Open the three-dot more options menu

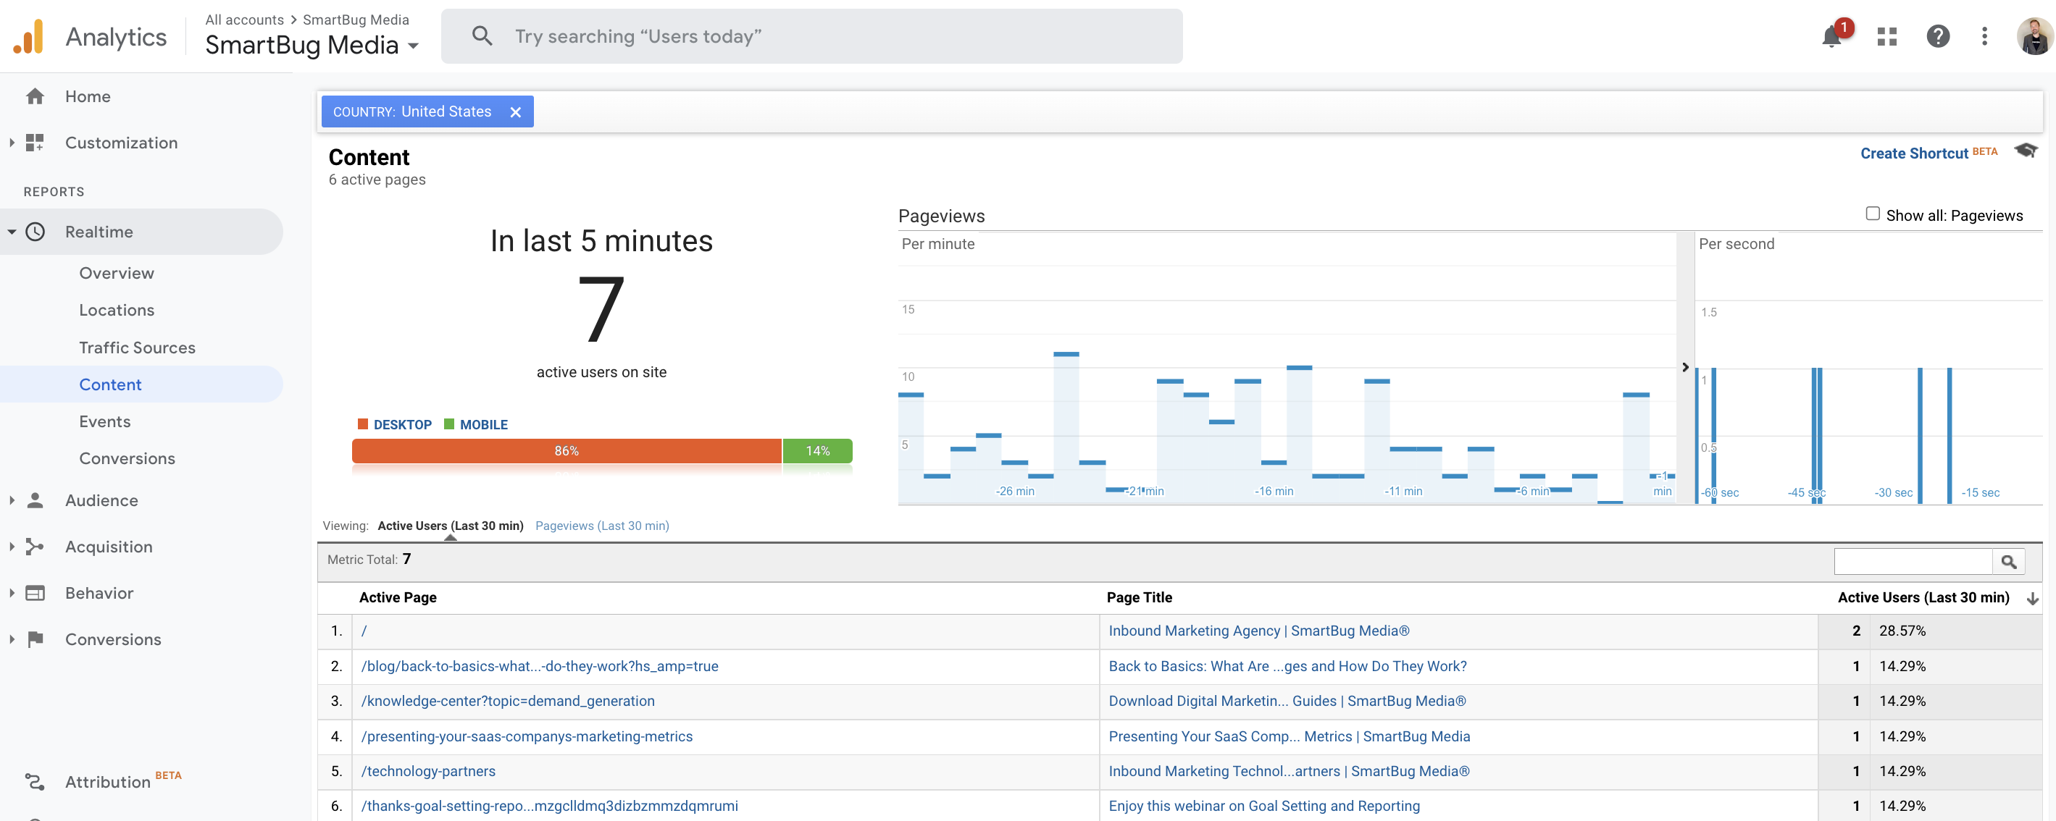point(1985,37)
